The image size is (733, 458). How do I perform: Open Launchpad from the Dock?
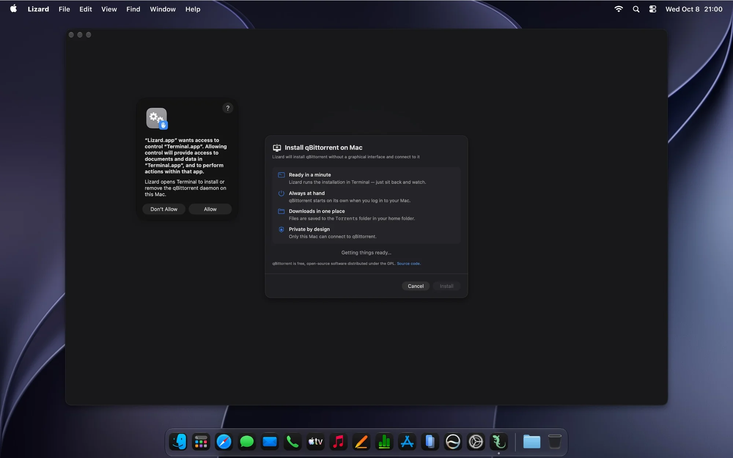click(201, 442)
